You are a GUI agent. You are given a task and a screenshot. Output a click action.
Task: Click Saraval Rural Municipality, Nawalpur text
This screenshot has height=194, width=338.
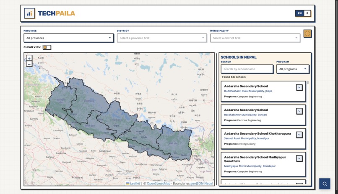point(247,138)
